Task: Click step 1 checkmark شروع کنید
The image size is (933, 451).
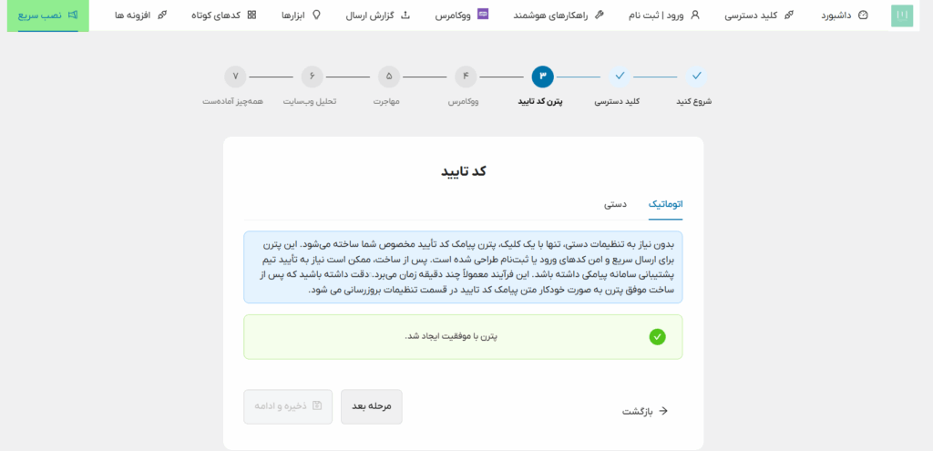Action: [696, 77]
